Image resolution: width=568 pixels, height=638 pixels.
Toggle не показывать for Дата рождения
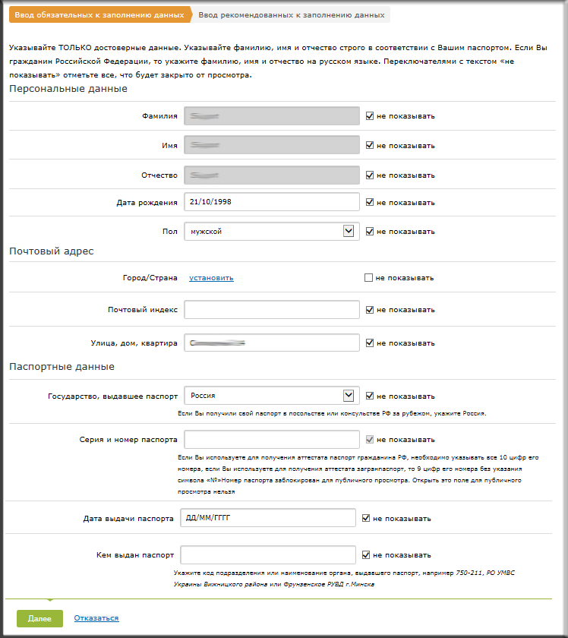(370, 202)
